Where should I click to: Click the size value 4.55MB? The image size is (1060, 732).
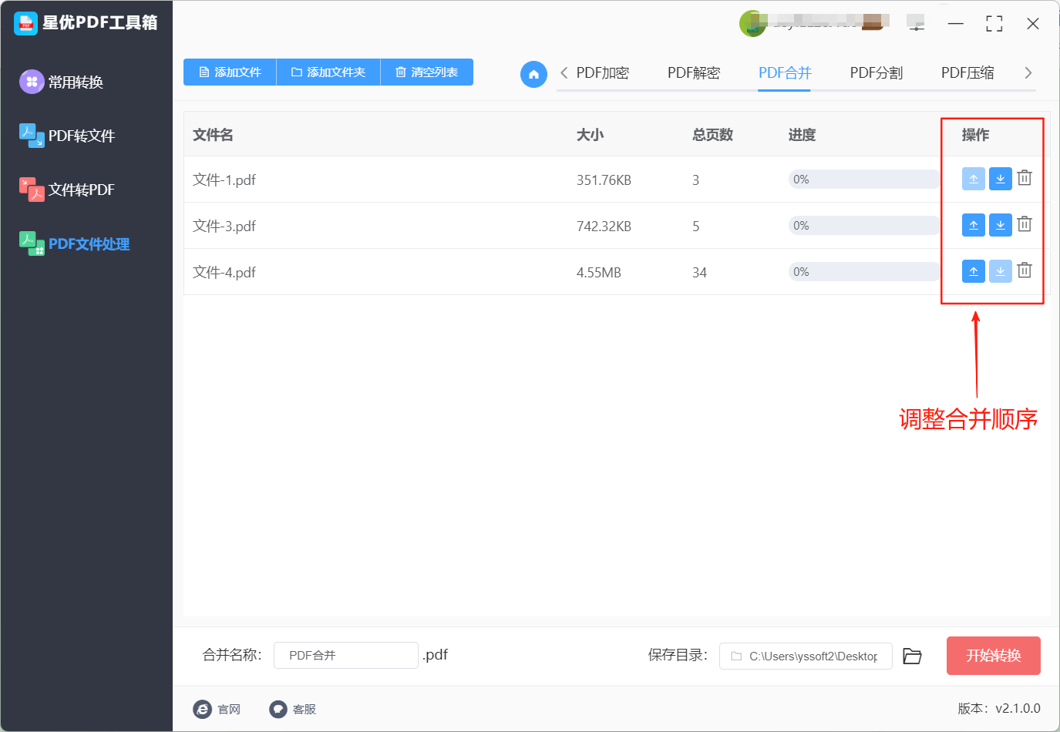click(x=599, y=273)
